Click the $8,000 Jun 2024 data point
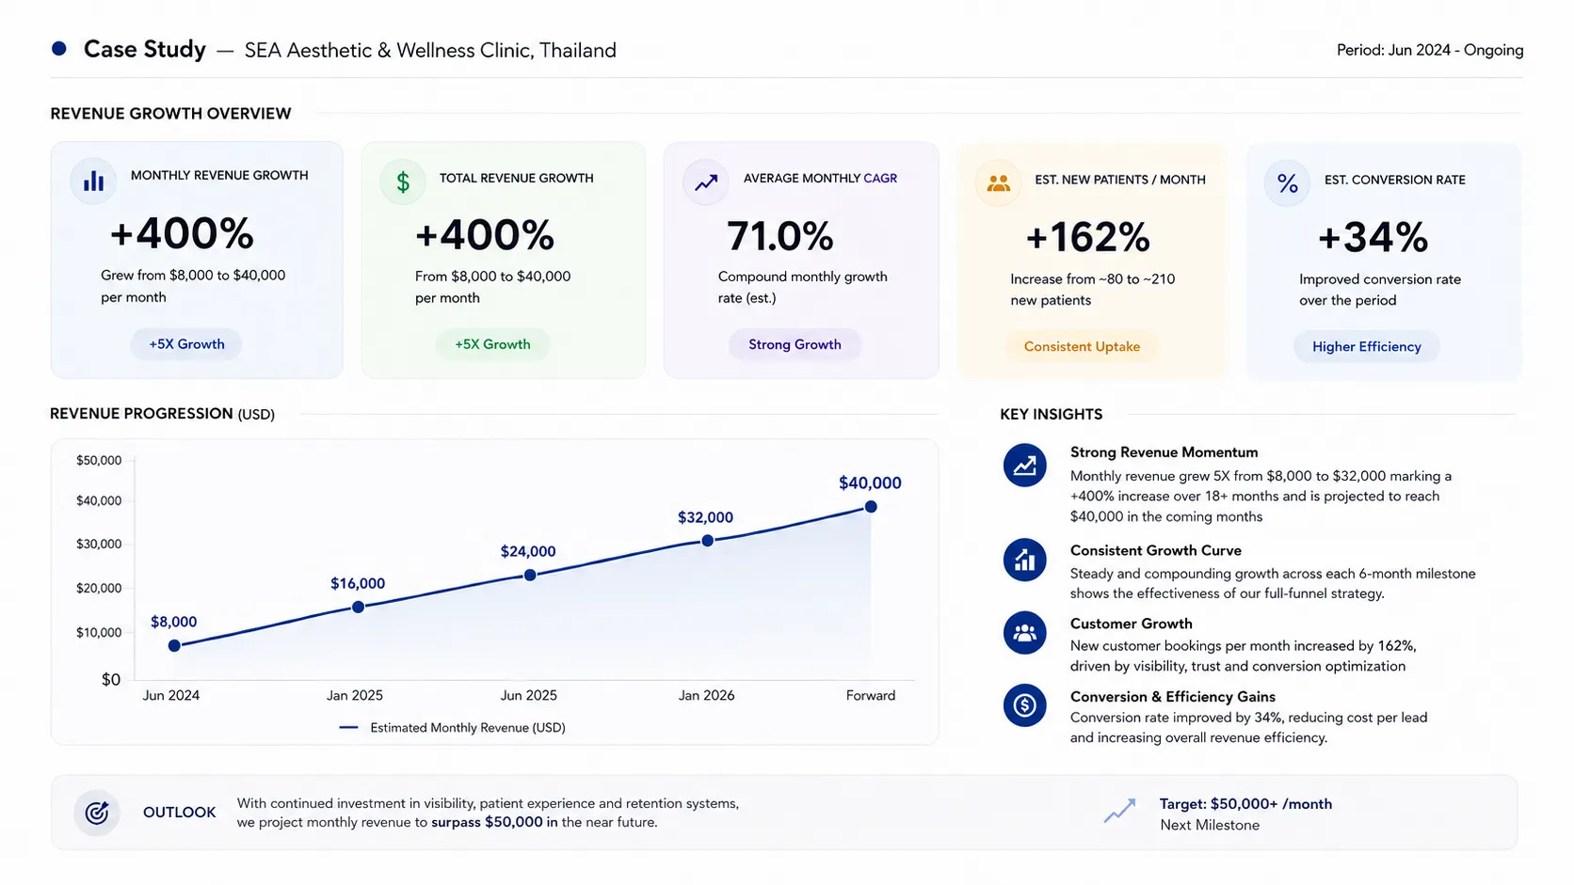The image size is (1574, 885). (174, 645)
